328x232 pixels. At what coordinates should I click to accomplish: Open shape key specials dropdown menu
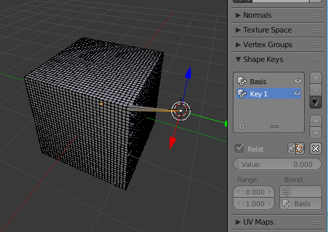tap(316, 102)
